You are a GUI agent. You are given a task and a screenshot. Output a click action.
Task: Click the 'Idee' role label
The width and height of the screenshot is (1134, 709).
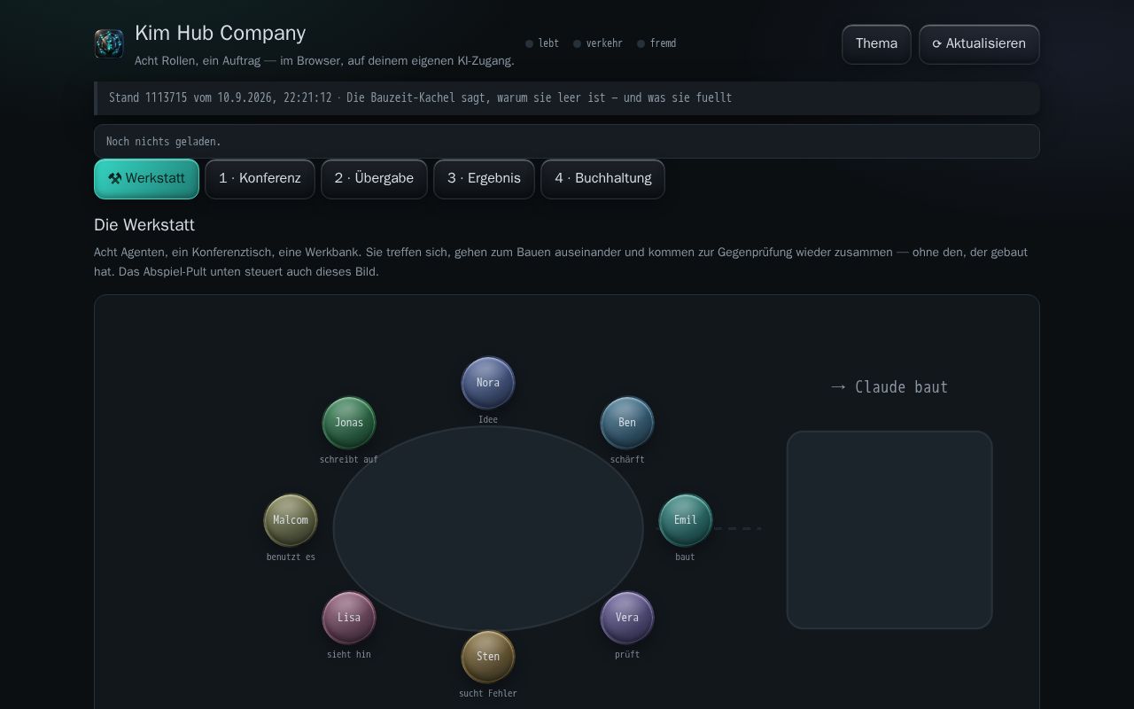(x=488, y=420)
